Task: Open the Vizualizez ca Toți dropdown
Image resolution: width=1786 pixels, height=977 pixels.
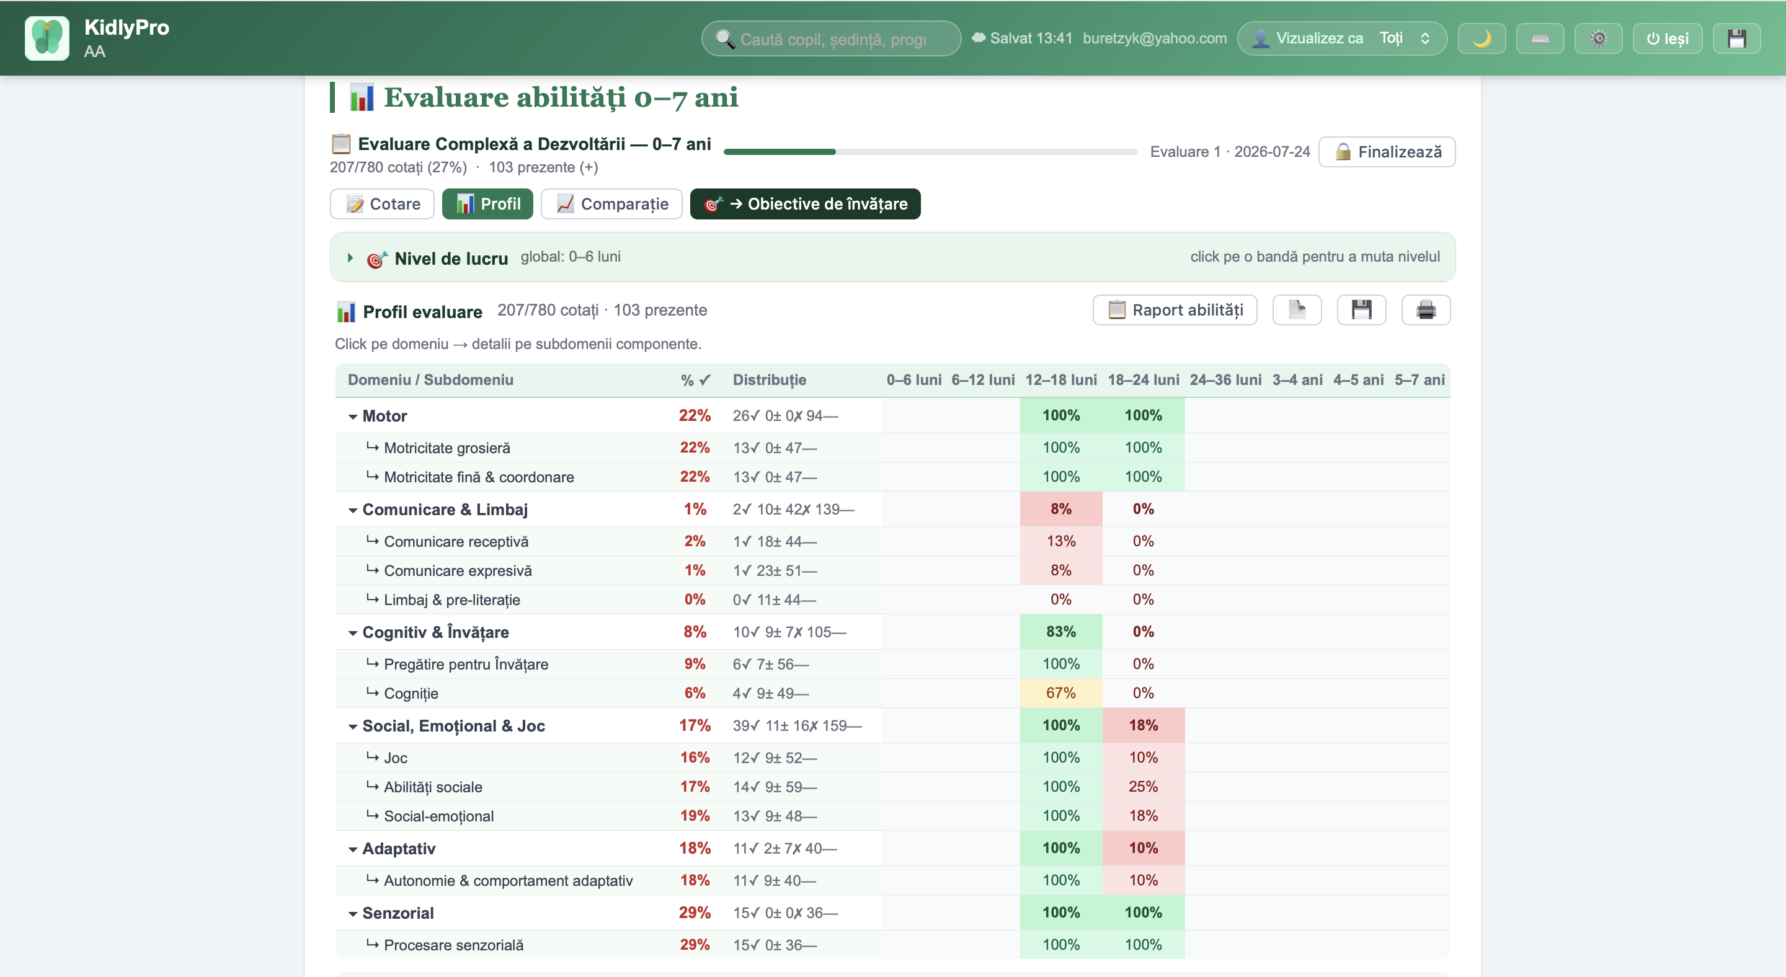Action: pyautogui.click(x=1342, y=38)
